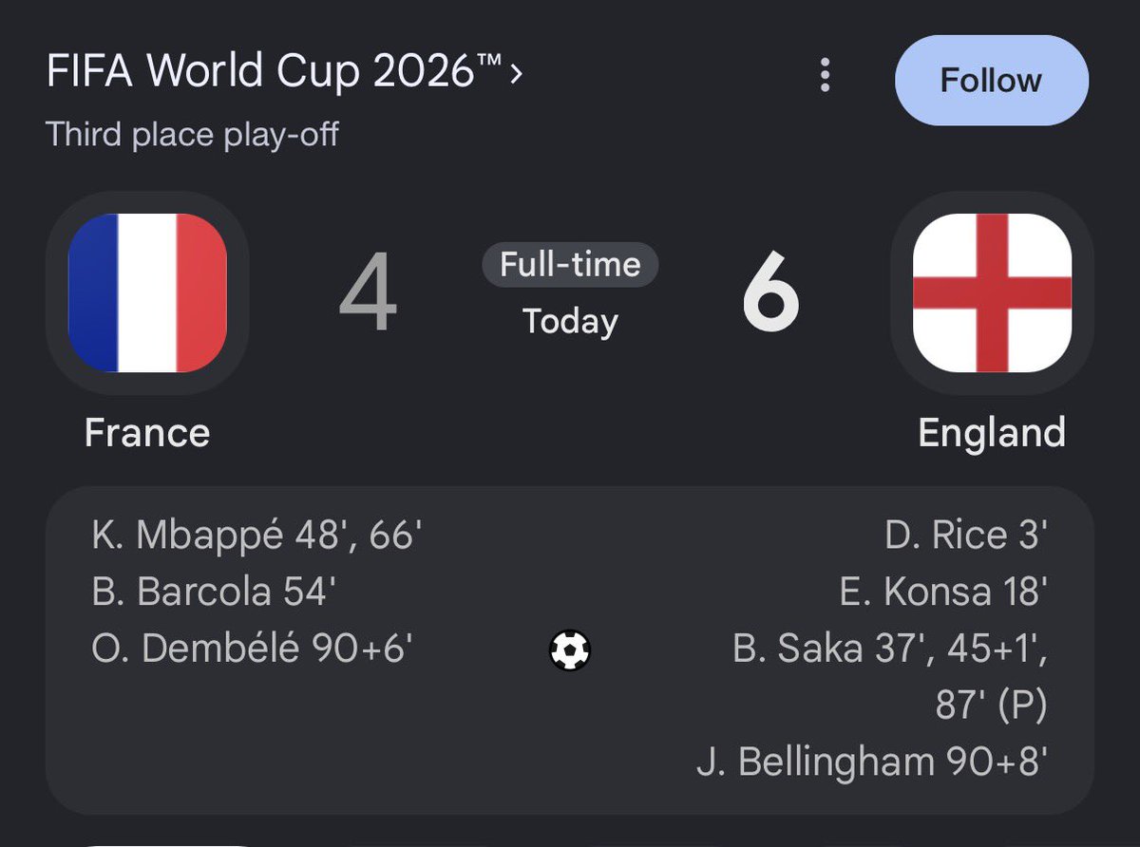Click the France flag icon
This screenshot has width=1140, height=847.
[x=147, y=292]
